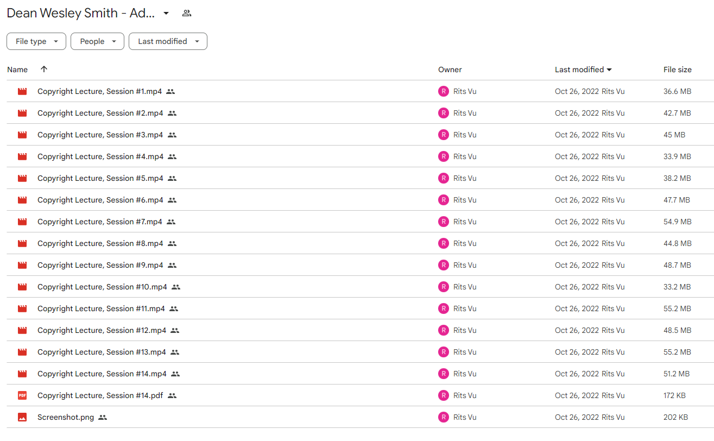
Task: Click Oct 26, 2022 date in Session #5.mp4 row
Action: [577, 178]
